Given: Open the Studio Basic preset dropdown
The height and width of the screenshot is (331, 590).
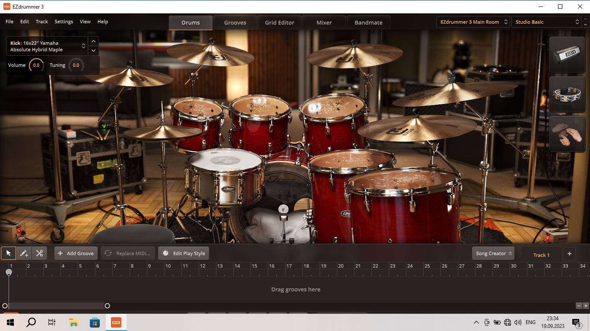Looking at the screenshot, I should [x=546, y=22].
